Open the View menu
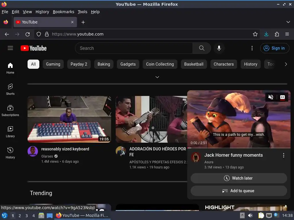 pos(27,12)
